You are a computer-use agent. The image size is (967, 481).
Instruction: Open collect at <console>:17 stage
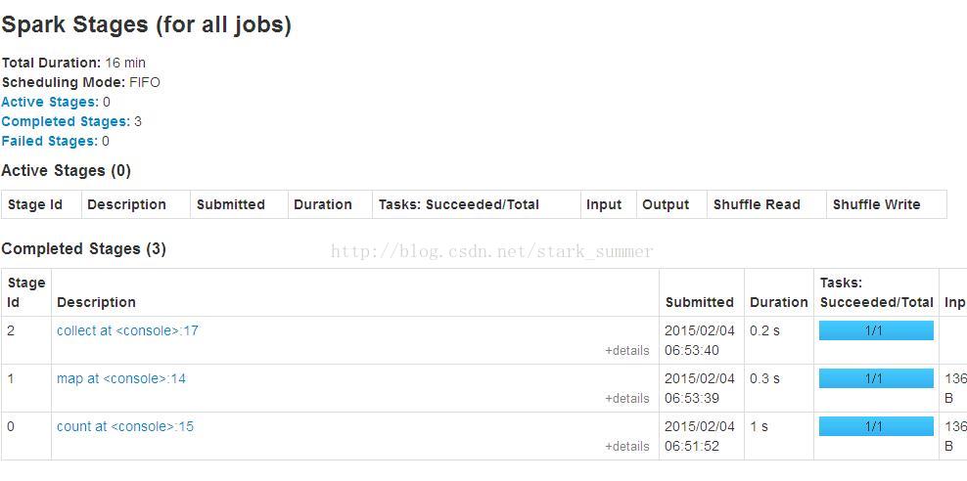coord(127,330)
